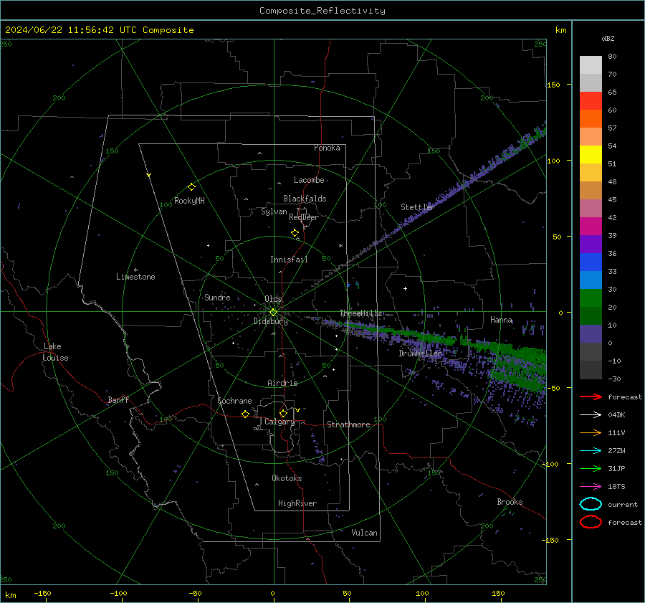Viewport: 645px width, 603px height.
Task: Click the Brooks label
Action: pyautogui.click(x=510, y=502)
